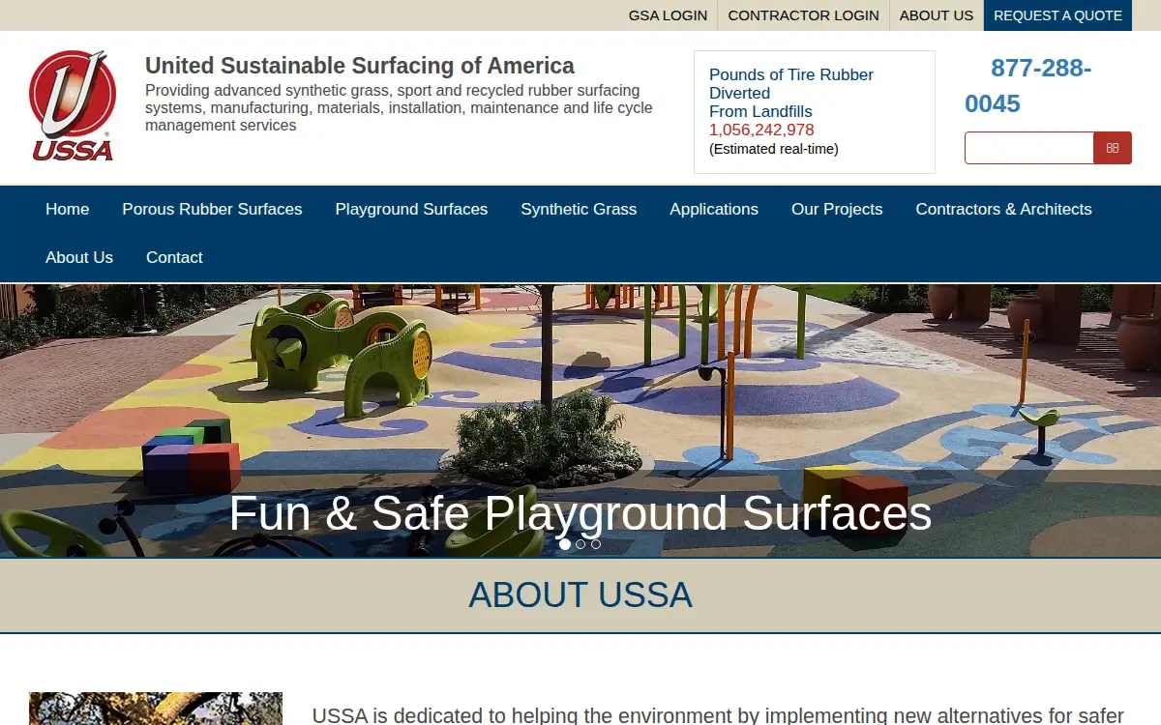Select Home in the navigation menu
The height and width of the screenshot is (725, 1161).
[67, 210]
